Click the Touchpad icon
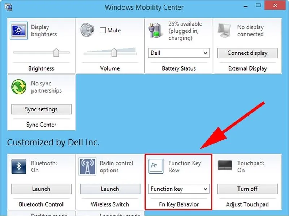 click(225, 166)
